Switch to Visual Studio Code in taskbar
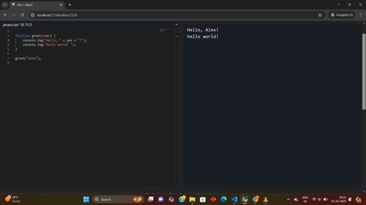Image resolution: width=366 pixels, height=205 pixels. pyautogui.click(x=234, y=200)
